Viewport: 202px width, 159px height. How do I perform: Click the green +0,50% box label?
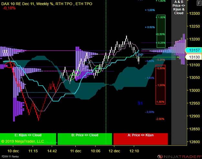coord(160,34)
